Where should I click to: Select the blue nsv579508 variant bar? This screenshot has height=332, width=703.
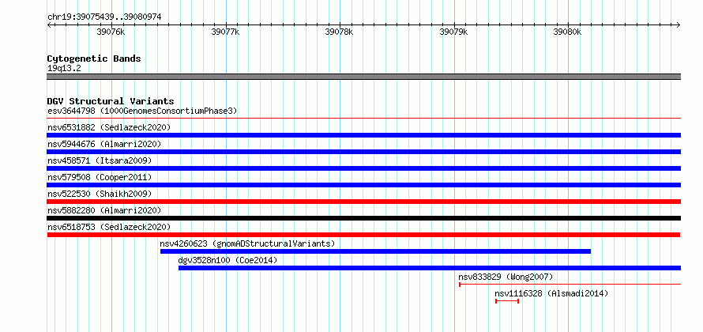click(364, 185)
